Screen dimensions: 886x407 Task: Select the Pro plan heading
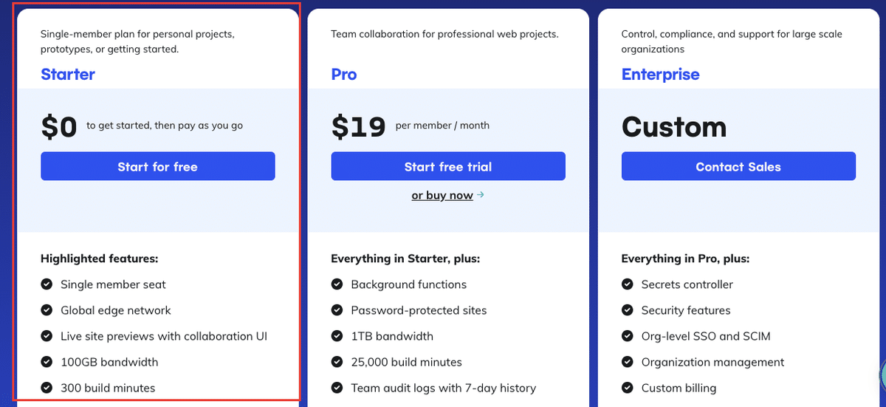344,75
